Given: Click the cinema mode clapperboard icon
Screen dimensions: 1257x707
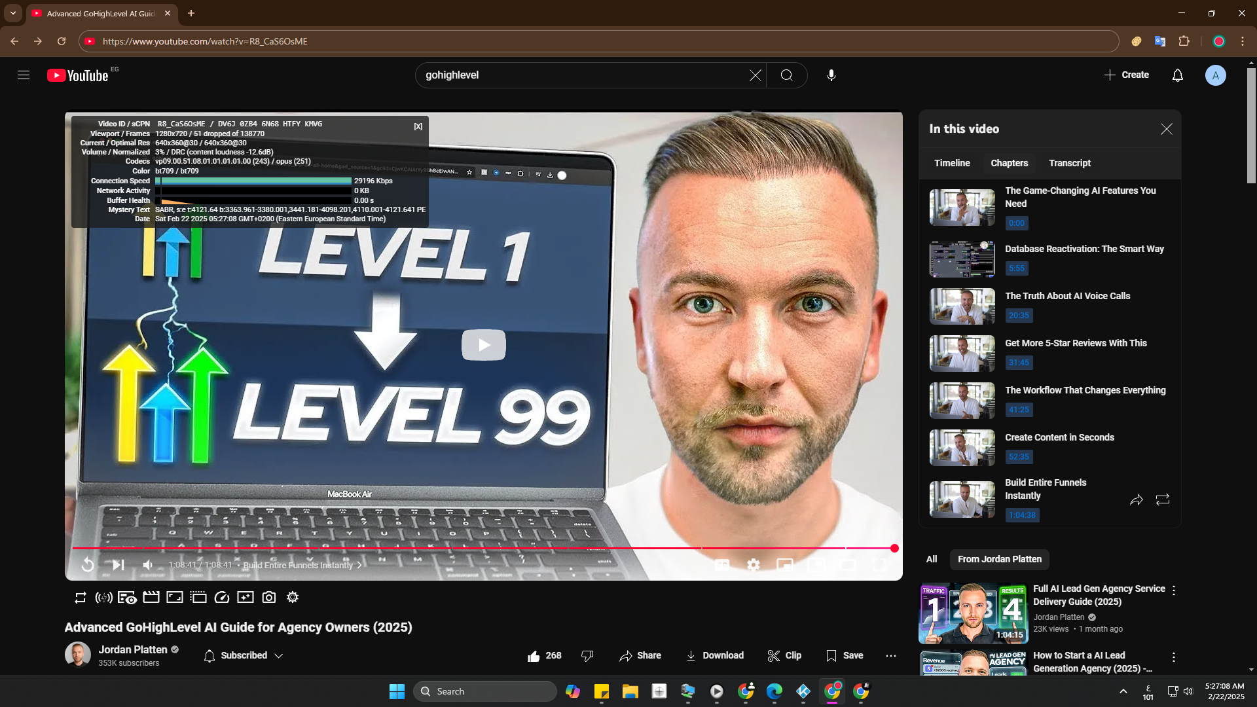Looking at the screenshot, I should click(x=151, y=597).
